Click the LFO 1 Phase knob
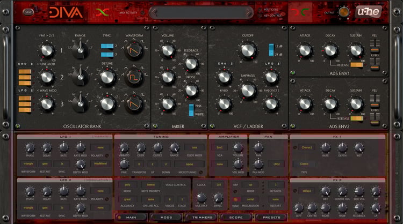The height and width of the screenshot is (224, 403). click(x=30, y=148)
